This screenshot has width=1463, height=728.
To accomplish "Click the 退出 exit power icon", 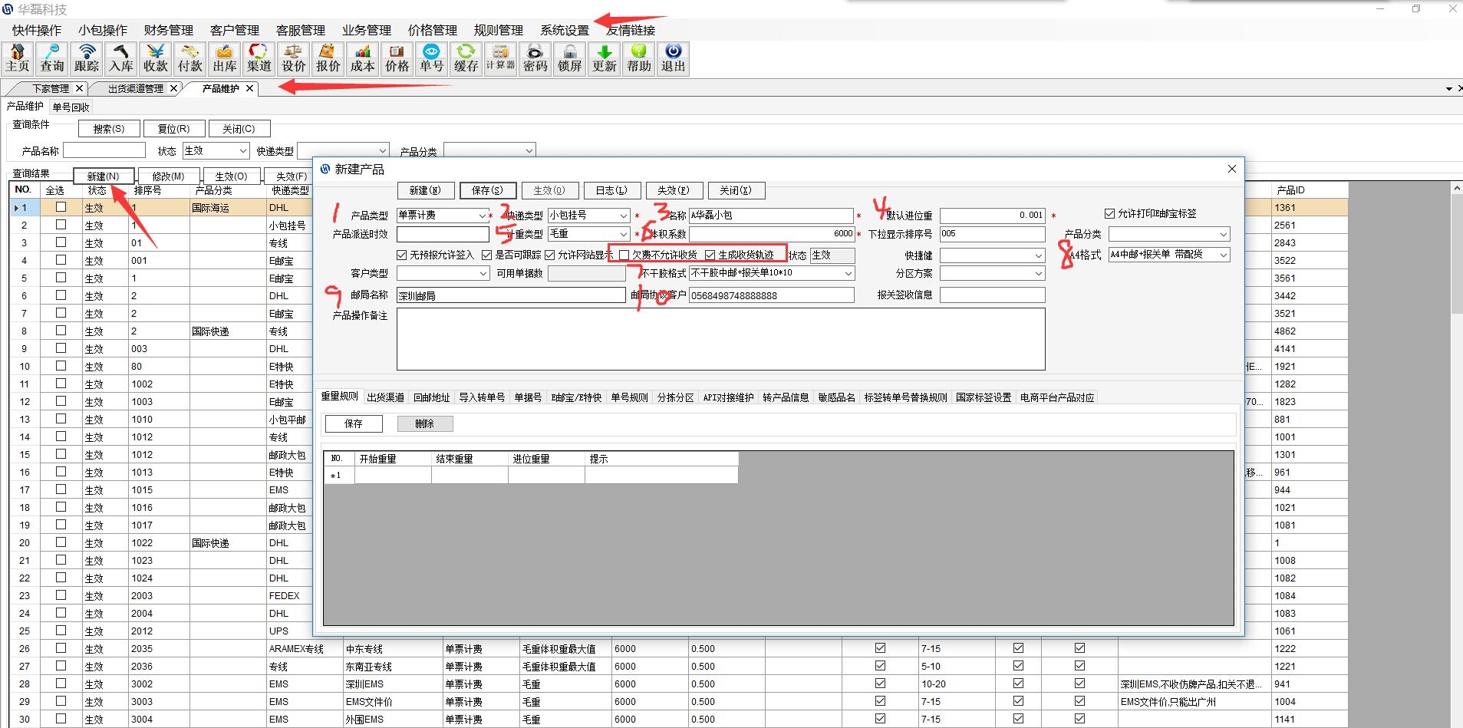I will (673, 58).
